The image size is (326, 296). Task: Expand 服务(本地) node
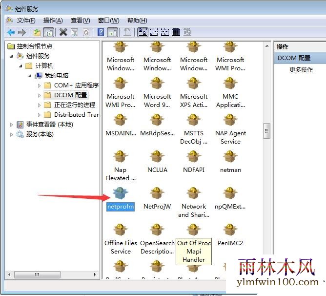coord(11,134)
